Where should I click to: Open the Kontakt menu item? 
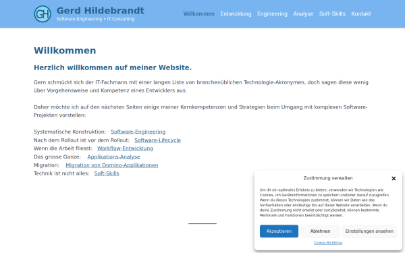click(361, 14)
